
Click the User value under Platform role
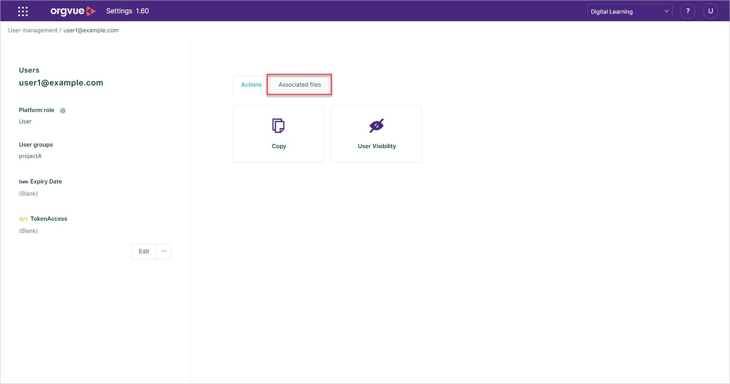pos(25,122)
